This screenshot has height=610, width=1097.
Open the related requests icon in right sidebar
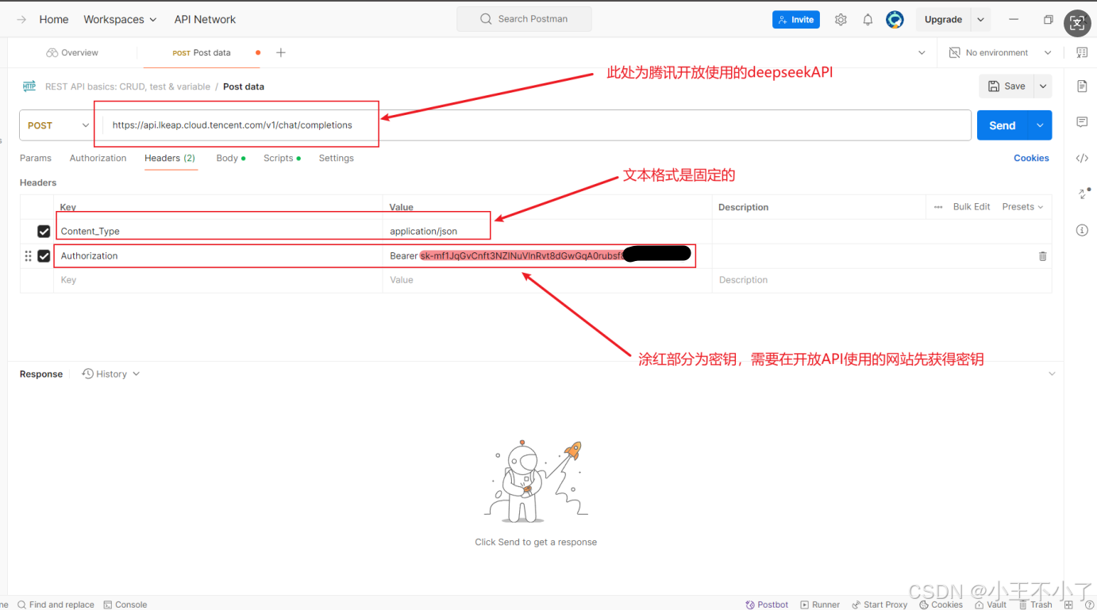point(1082,194)
